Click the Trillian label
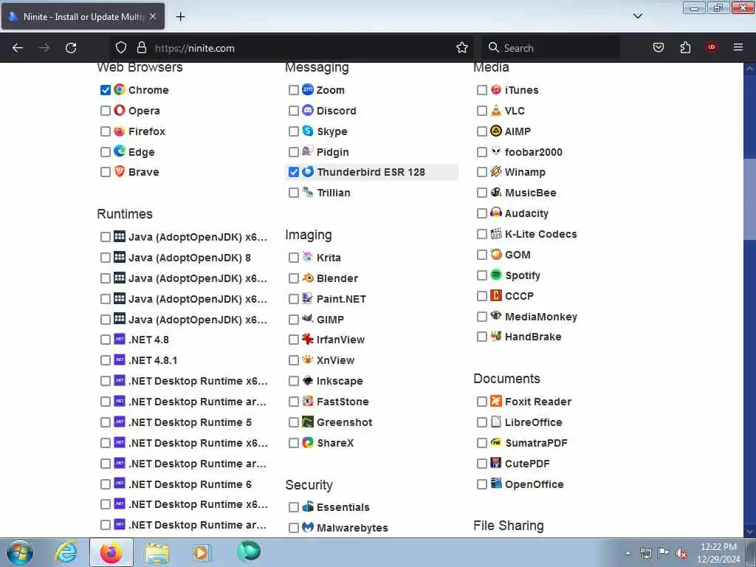 [x=334, y=193]
